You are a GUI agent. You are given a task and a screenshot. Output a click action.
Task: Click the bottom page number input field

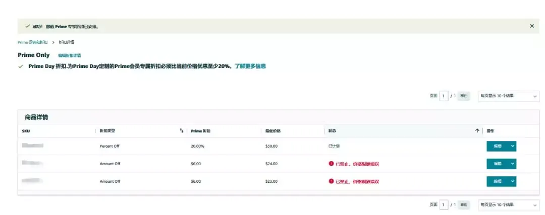tap(444, 205)
